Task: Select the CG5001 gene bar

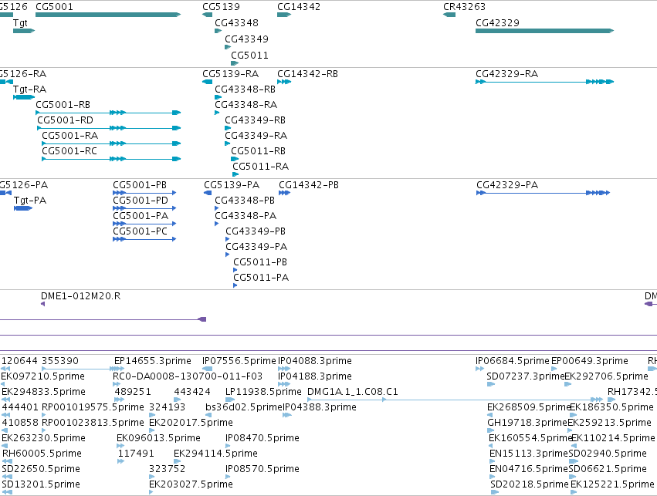Action: click(x=108, y=15)
